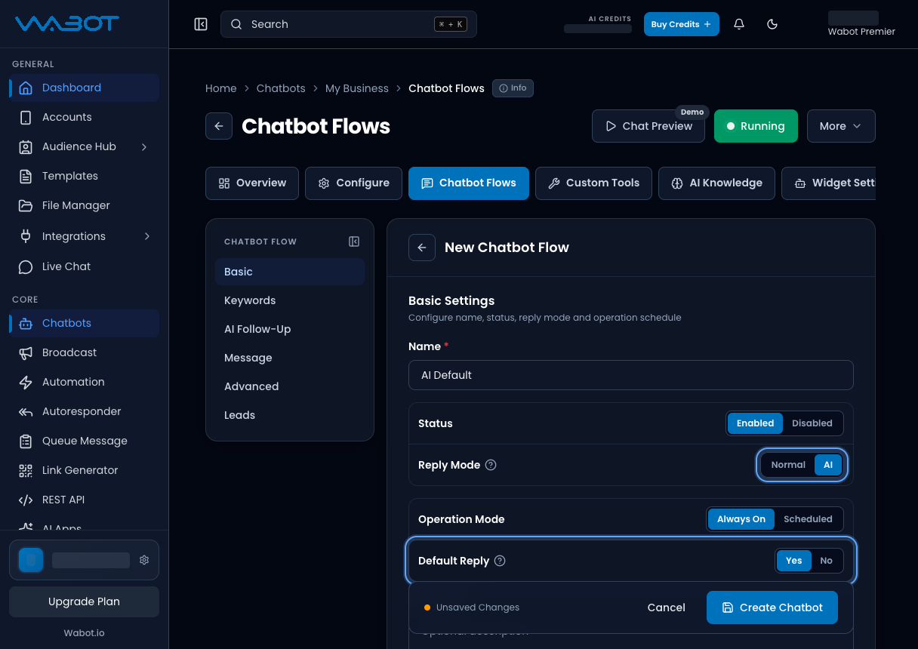Toggle the sidebar collapse icon in top bar
The width and height of the screenshot is (918, 649).
click(201, 24)
